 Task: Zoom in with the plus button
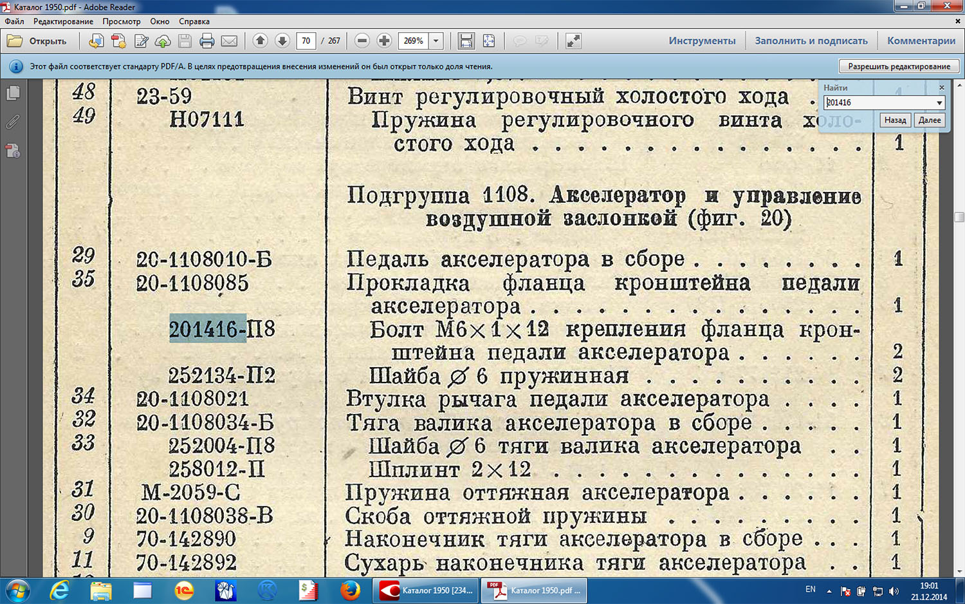384,41
